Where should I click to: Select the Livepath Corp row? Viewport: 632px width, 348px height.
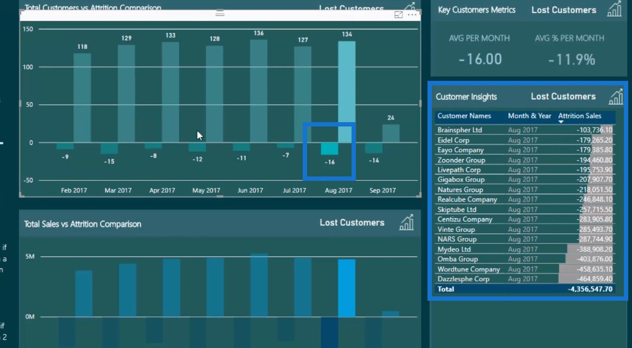[525, 170]
